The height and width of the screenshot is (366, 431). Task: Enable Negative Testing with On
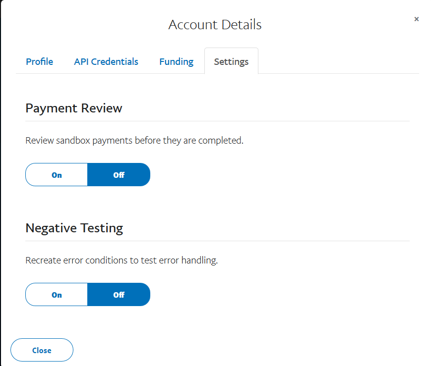click(57, 295)
